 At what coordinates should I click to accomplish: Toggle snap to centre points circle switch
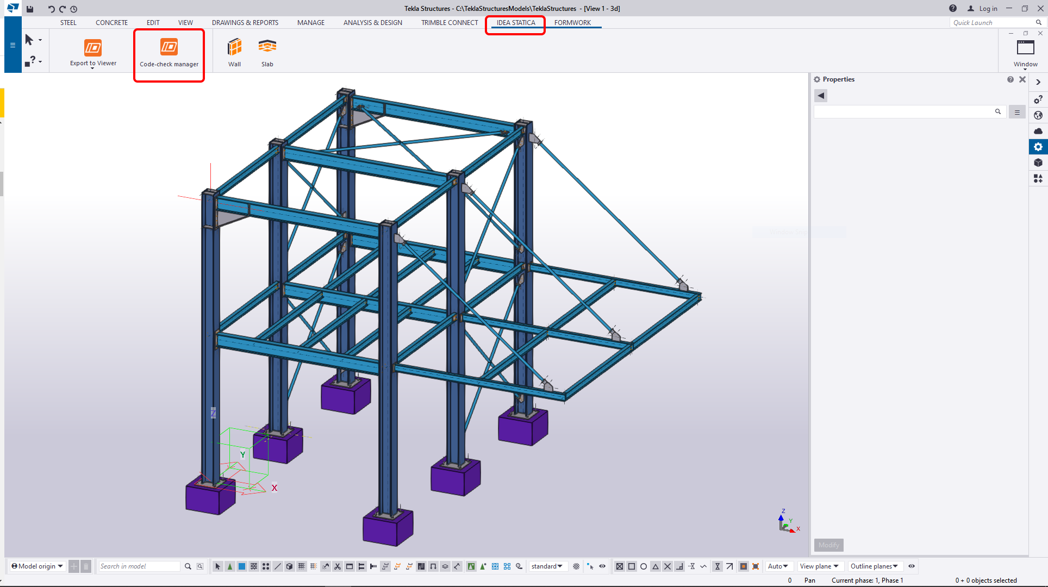[644, 566]
